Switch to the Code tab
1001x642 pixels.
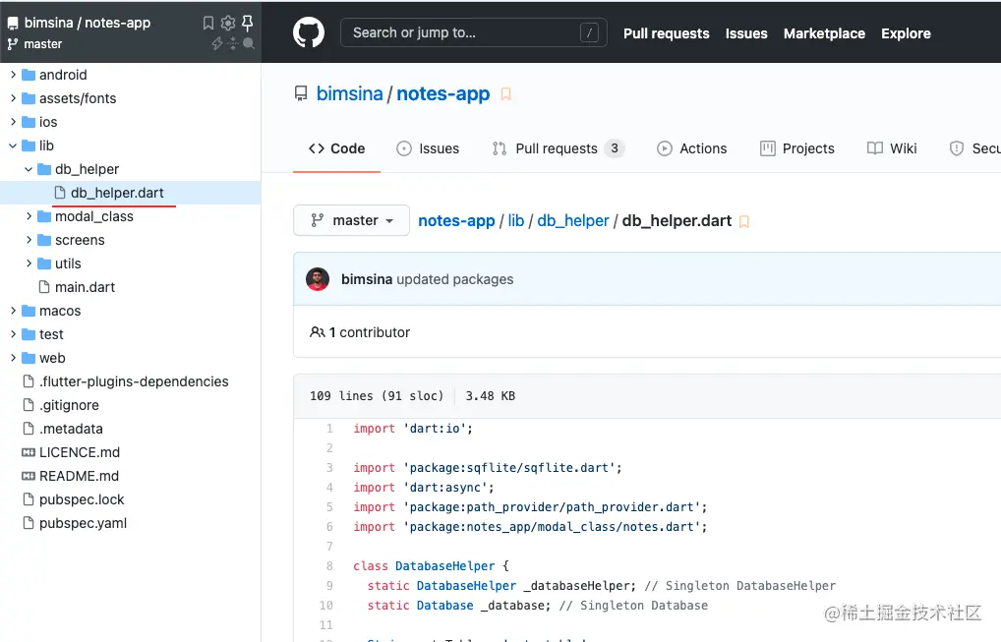[x=336, y=148]
